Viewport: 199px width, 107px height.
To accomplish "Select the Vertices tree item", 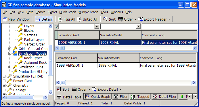I will 30,35.
